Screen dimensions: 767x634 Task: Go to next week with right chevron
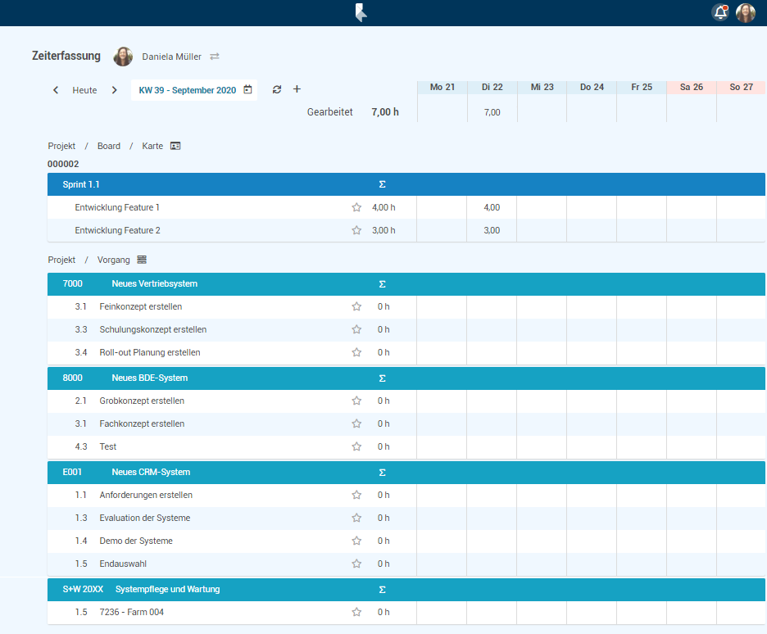[x=114, y=90]
